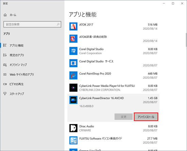Open ビデオの再生 settings
Image resolution: width=187 pixels, height=151 pixels.
[17, 84]
